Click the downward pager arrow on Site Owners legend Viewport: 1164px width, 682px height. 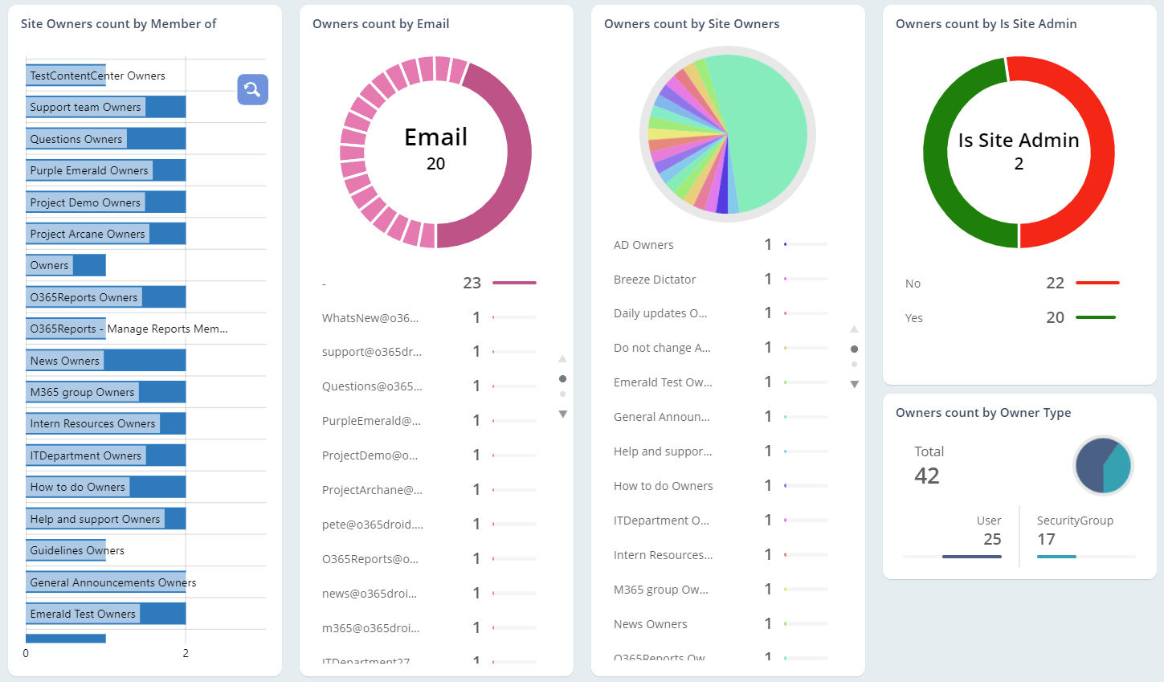pos(854,384)
